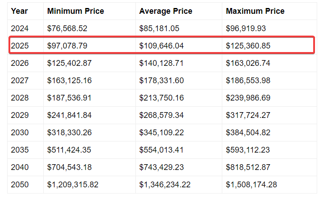Click the 2025 maximum price $125,360.85

(248, 46)
